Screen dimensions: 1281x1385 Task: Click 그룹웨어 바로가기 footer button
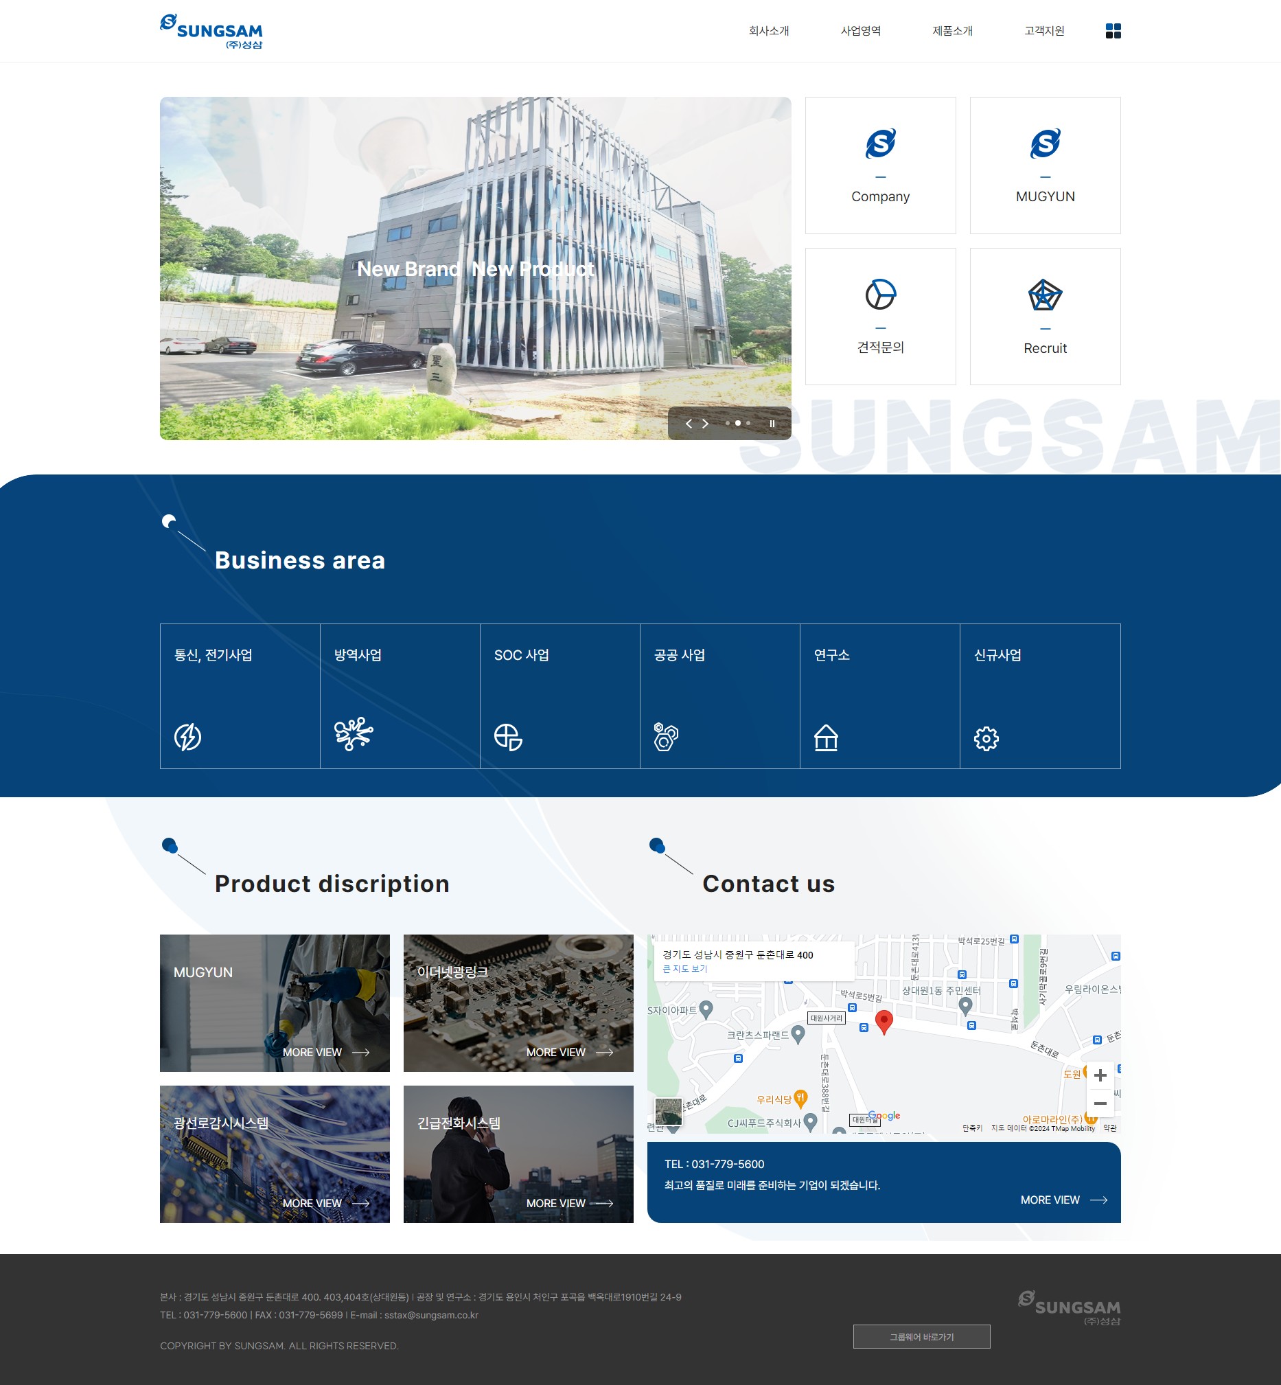click(x=921, y=1336)
